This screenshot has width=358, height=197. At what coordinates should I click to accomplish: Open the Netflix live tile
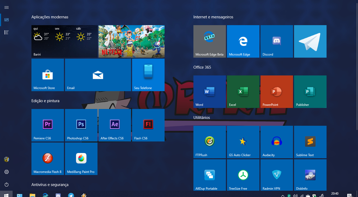(132, 41)
